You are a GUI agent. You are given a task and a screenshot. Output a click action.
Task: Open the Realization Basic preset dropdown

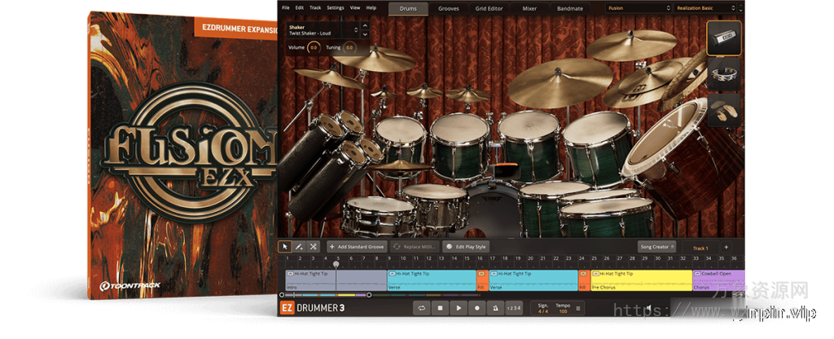(706, 8)
